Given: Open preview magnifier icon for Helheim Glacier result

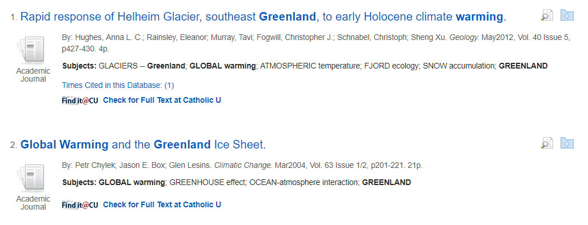Looking at the screenshot, I should (x=547, y=15).
